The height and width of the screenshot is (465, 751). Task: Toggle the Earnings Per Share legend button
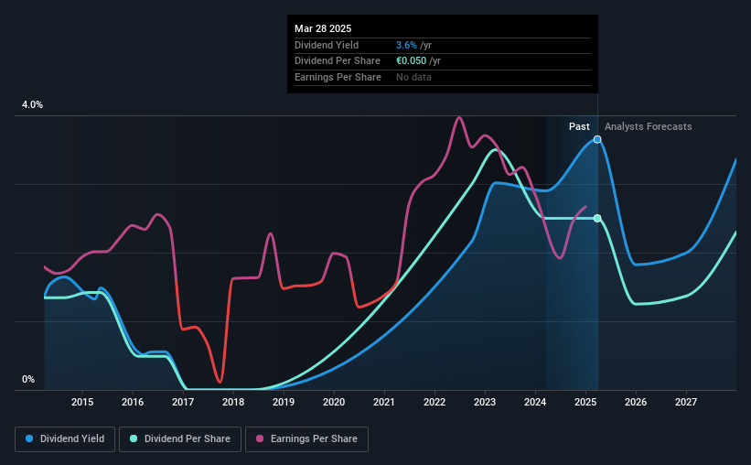[x=306, y=439]
